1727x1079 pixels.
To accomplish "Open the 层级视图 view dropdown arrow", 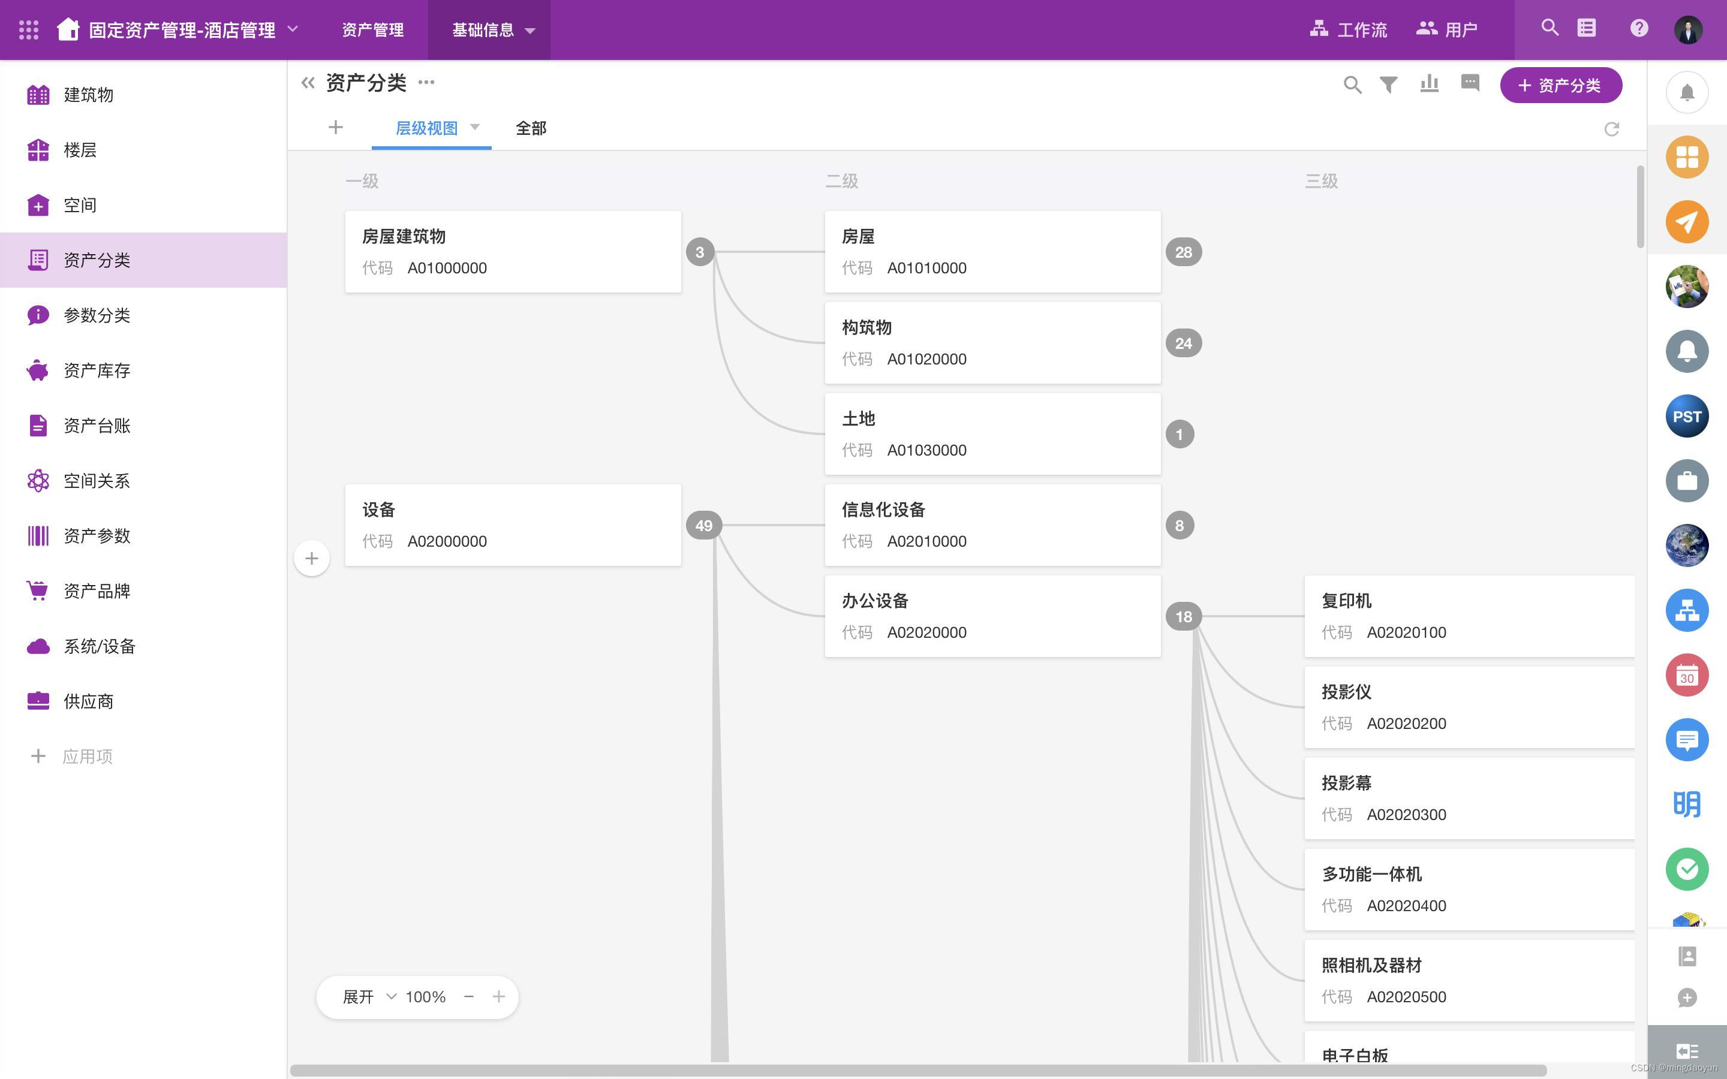I will tap(474, 128).
